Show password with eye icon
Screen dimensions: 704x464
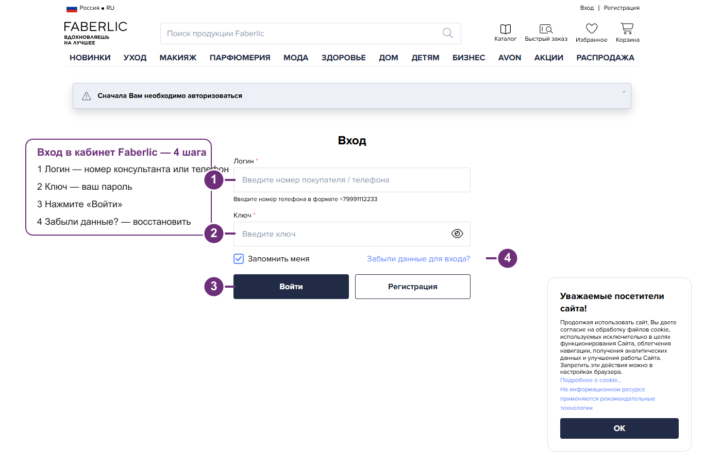pos(457,234)
